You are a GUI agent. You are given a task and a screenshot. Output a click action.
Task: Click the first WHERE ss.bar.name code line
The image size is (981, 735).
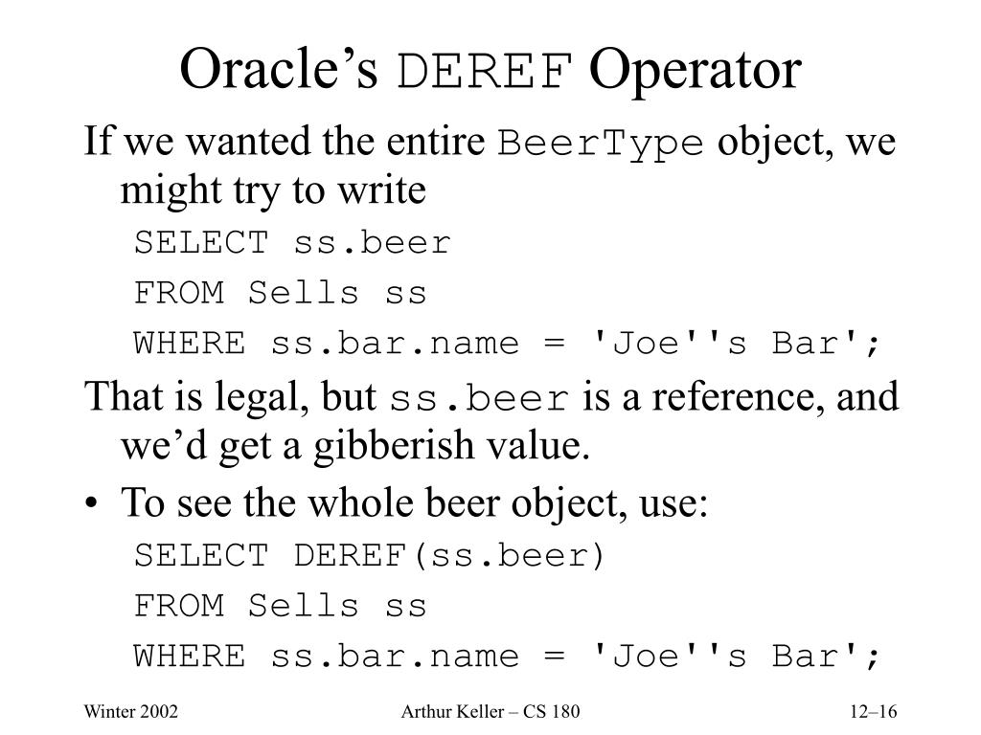tap(507, 343)
